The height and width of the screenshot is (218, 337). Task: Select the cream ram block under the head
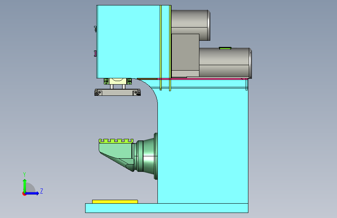coord(118,81)
